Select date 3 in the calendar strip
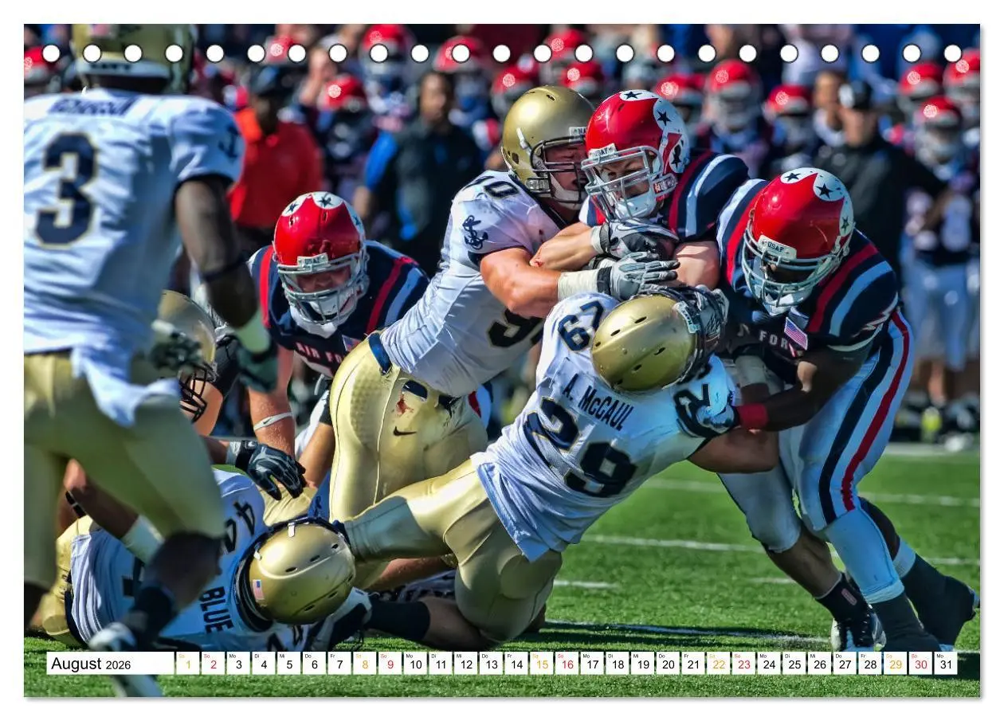The width and height of the screenshot is (1004, 721). pos(238,664)
